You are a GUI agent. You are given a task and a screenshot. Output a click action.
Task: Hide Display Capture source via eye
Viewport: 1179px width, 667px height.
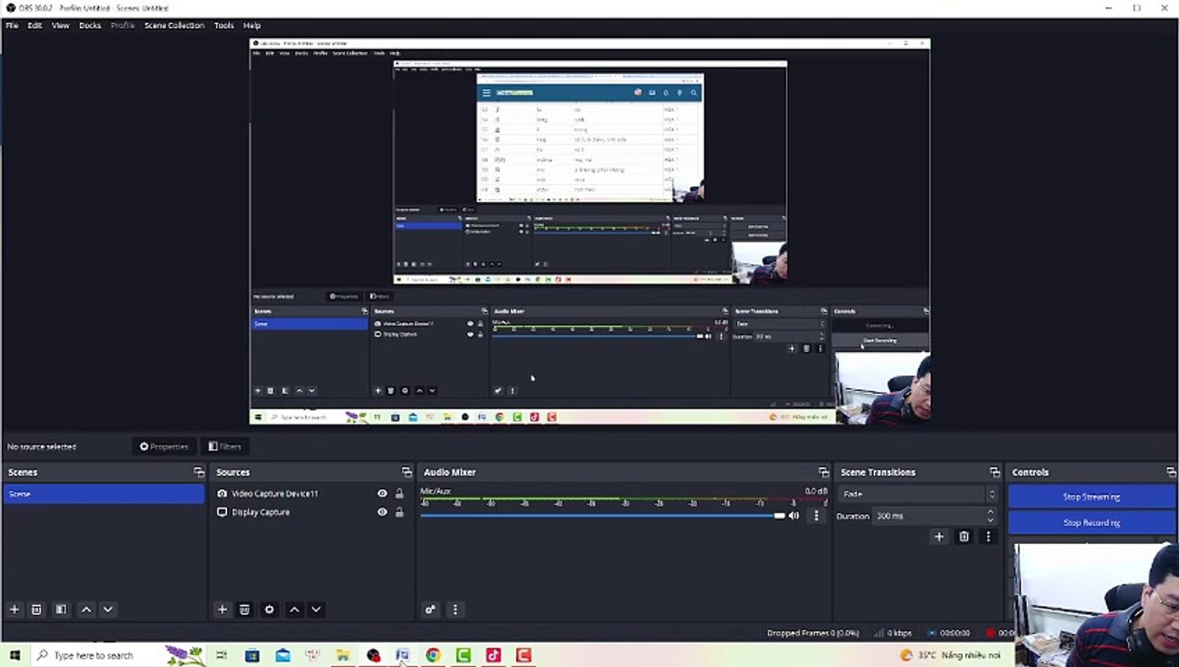tap(382, 511)
